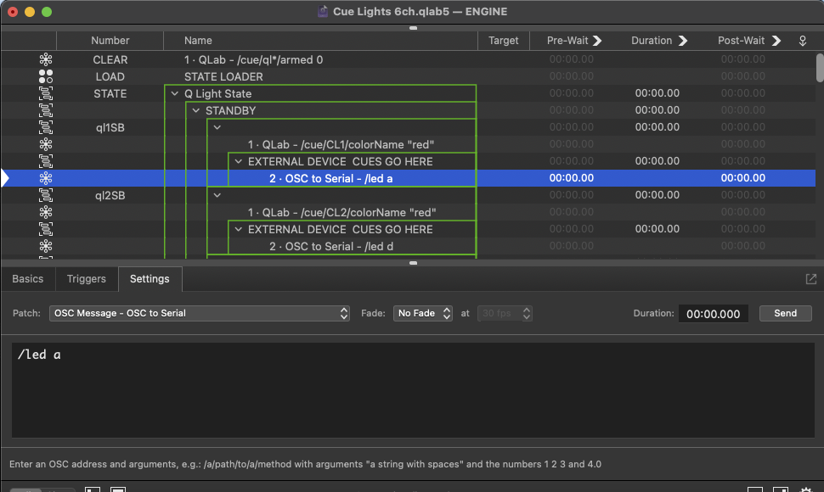Toggle the Post-Wait column arrow
Screen dimensions: 824x492
776,41
